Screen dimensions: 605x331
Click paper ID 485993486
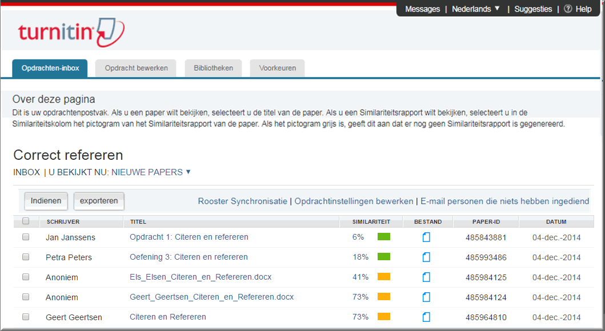[486, 257]
